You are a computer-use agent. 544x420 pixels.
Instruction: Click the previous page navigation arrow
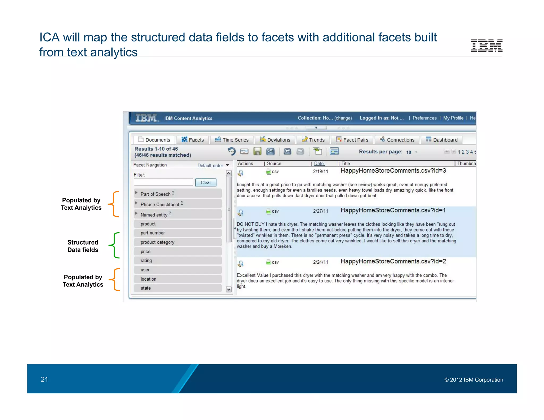tap(453, 152)
